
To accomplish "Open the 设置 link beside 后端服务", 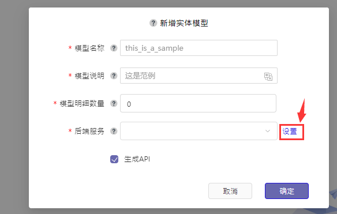I will pos(290,132).
